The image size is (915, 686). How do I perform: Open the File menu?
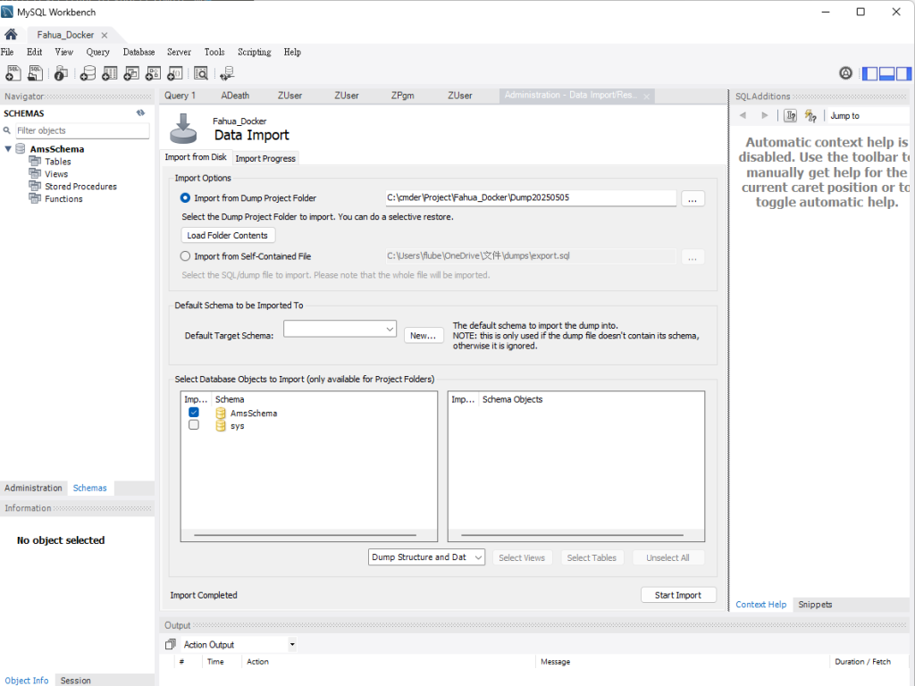click(x=7, y=52)
